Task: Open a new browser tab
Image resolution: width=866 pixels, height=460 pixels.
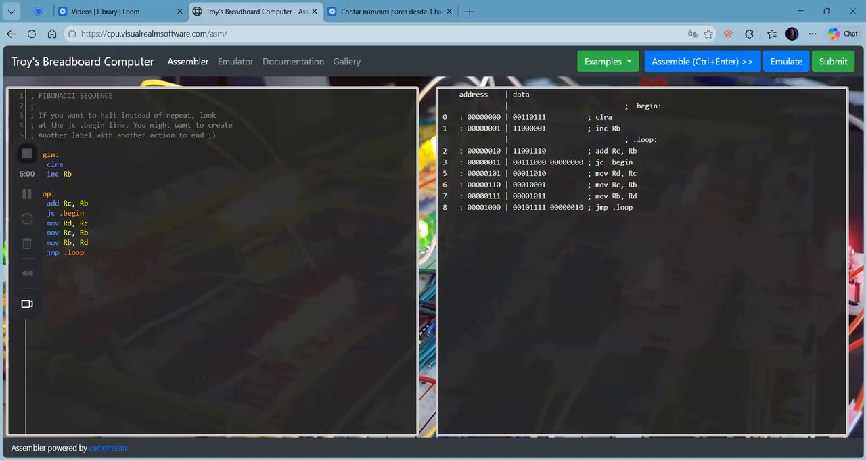Action: [470, 11]
